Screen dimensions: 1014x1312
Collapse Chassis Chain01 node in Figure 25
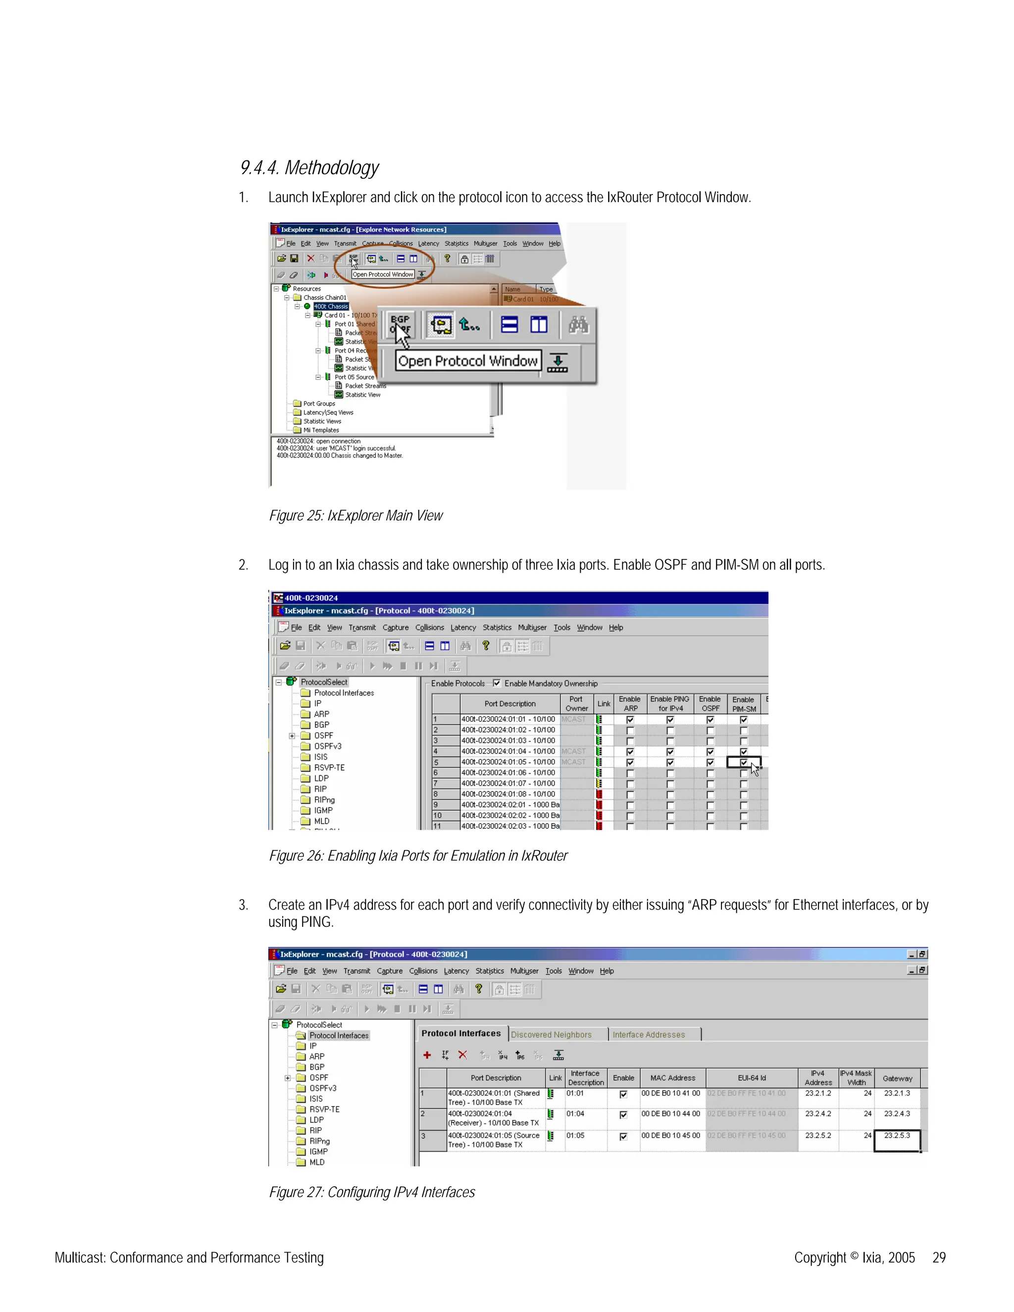287,298
